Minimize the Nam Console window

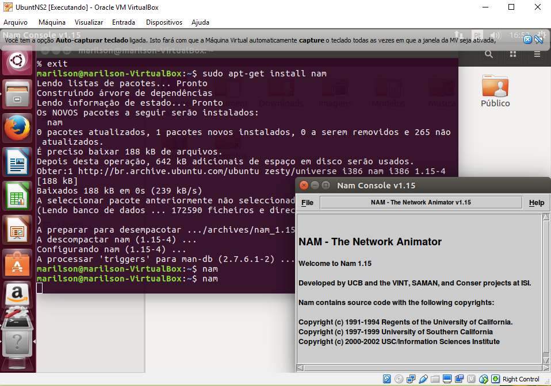(x=315, y=186)
